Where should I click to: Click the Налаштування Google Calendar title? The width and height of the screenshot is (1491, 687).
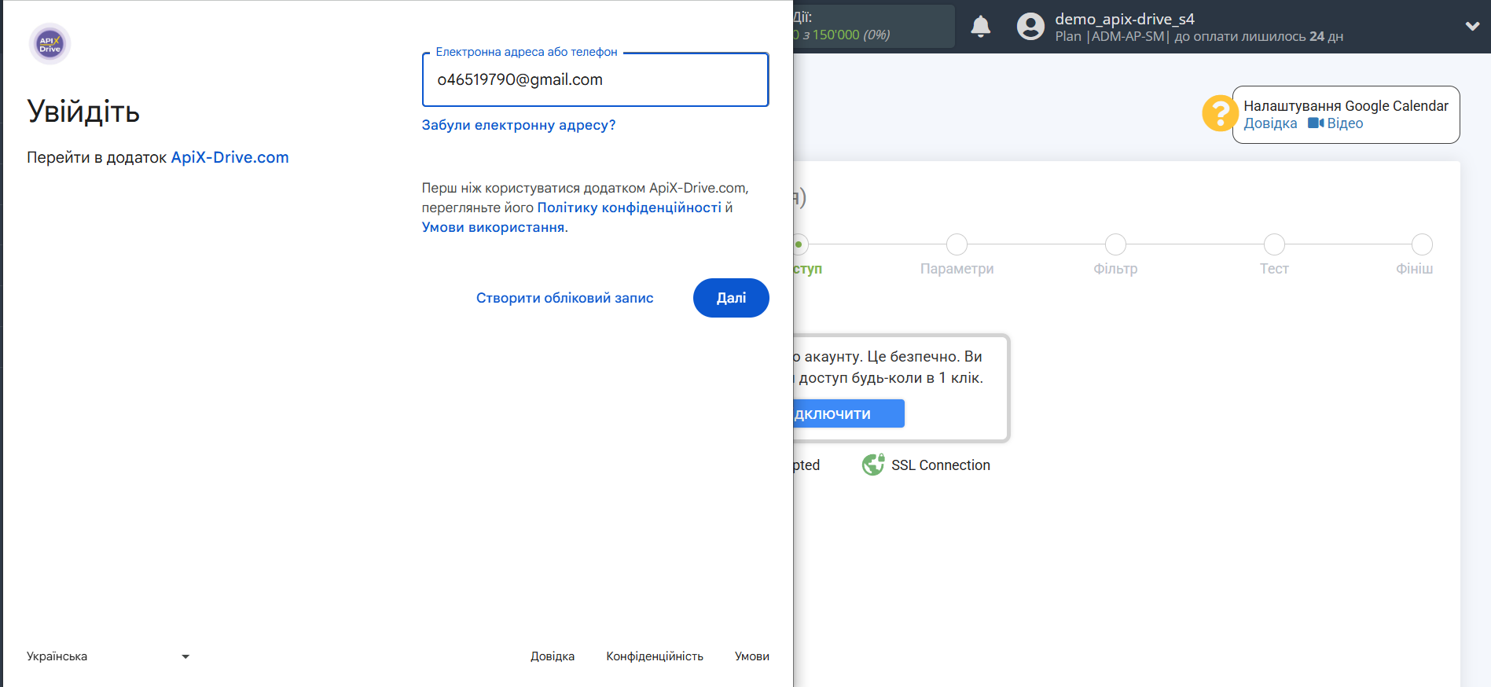1346,106
